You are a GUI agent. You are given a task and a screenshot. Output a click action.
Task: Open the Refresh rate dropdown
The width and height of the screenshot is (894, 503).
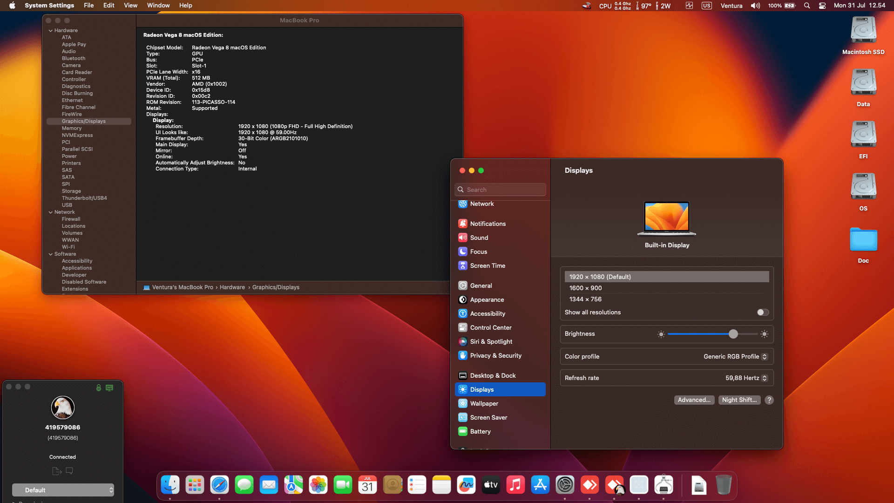[746, 378]
